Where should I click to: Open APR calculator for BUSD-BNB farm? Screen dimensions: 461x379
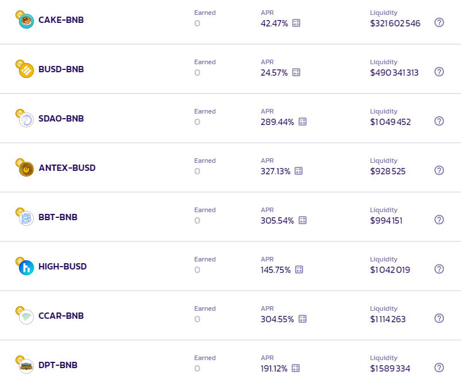click(296, 72)
